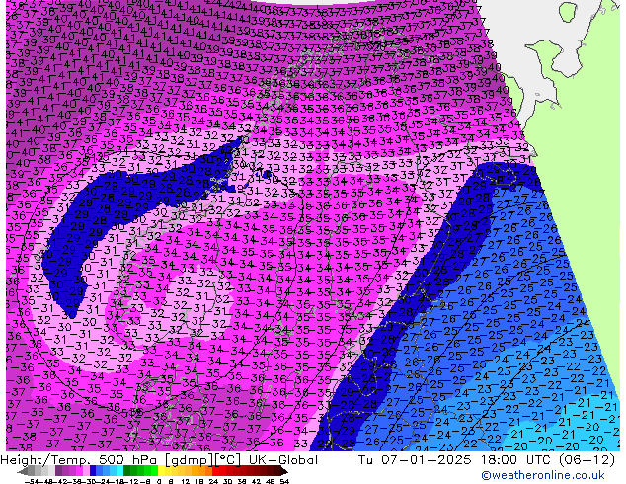This screenshot has height=484, width=626.
Task: Click the gray left arrow end of the colour scale
Action: point(23,471)
